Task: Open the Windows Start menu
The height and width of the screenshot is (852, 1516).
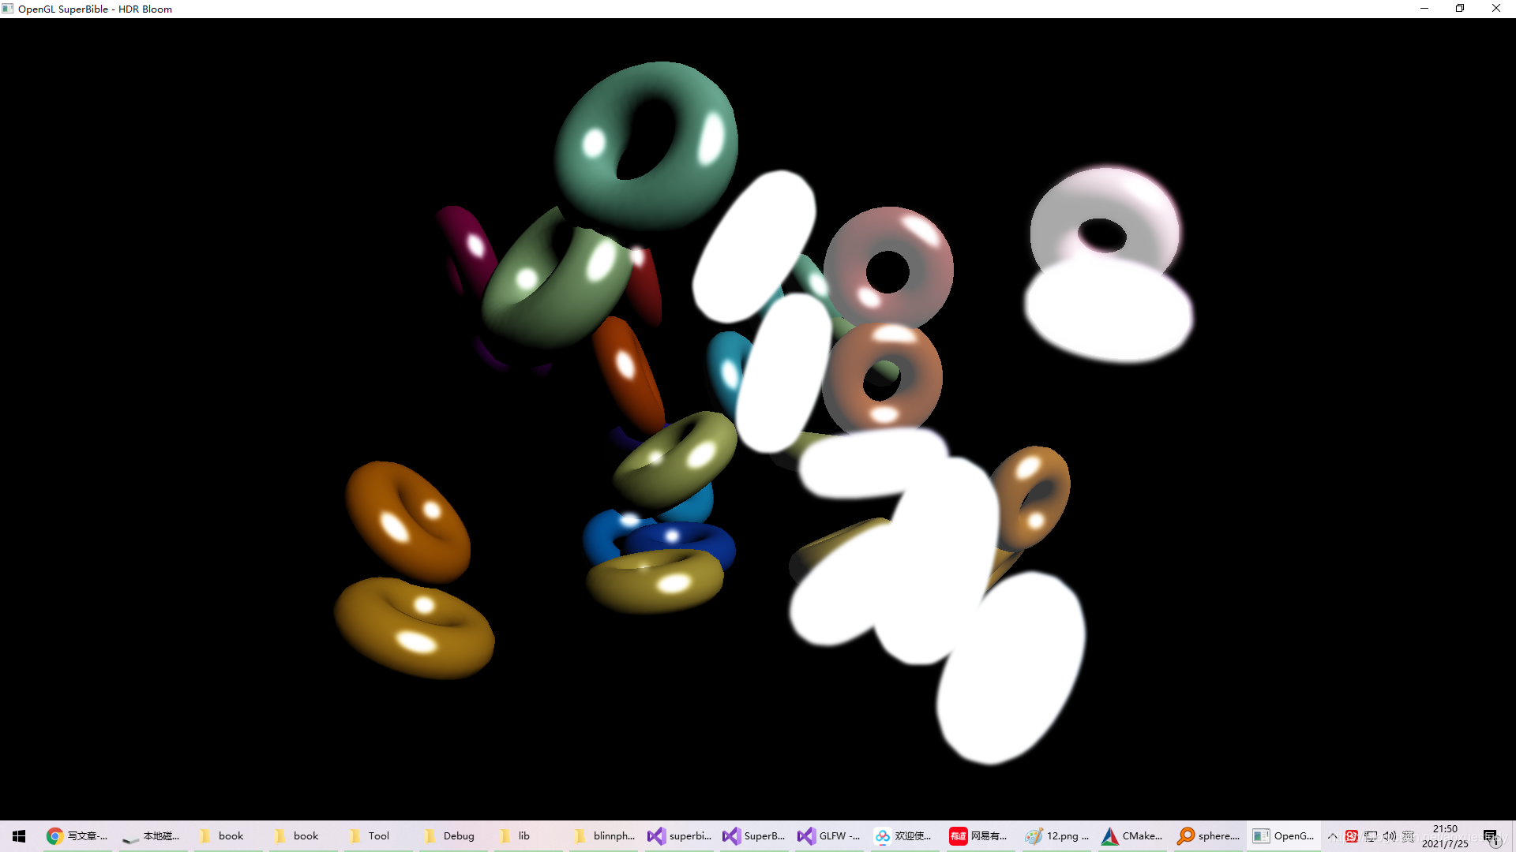Action: point(19,835)
